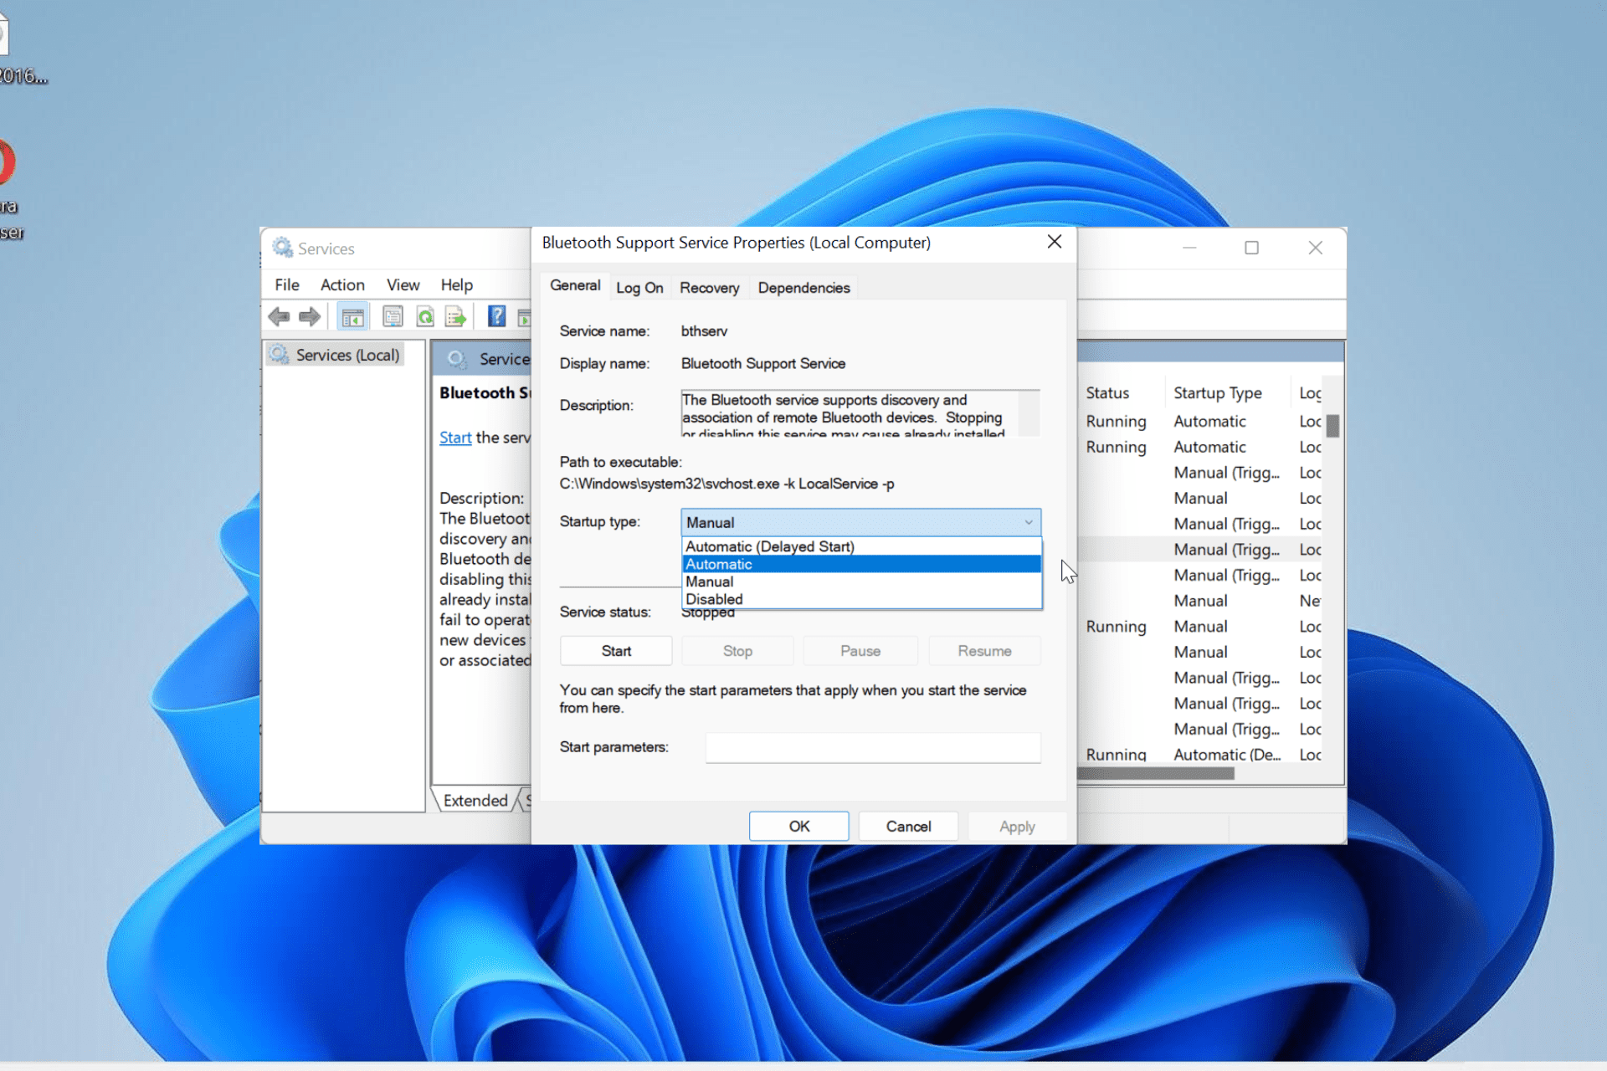Choose Automatic (Delayed Start) startup option

(862, 546)
